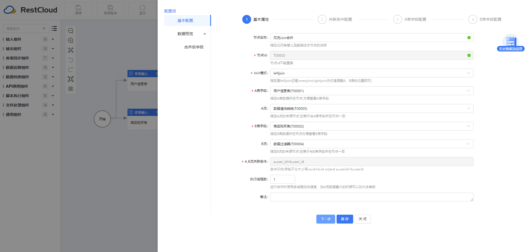Click the fit-to-screen canvas icon
The image size is (531, 252).
(71, 79)
